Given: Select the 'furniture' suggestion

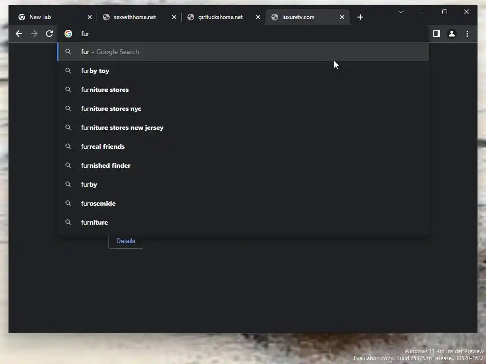Looking at the screenshot, I should pyautogui.click(x=243, y=222).
